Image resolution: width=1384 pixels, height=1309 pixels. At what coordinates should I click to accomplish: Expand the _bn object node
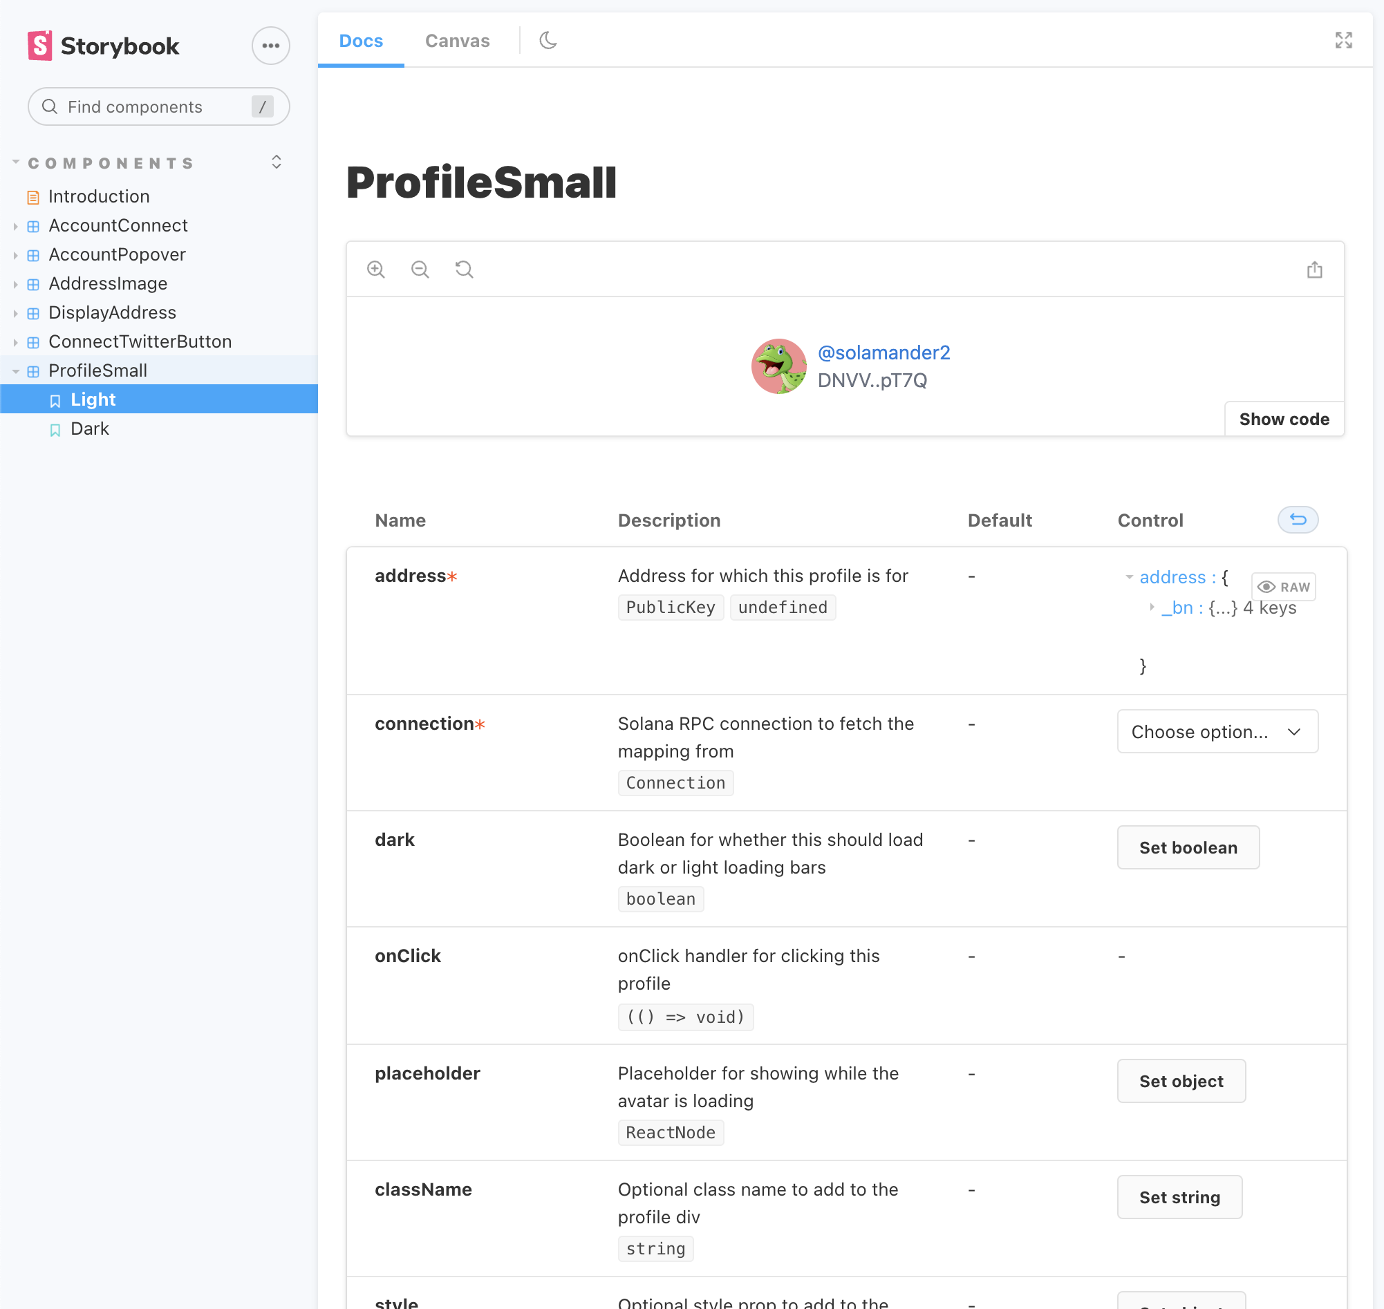tap(1152, 608)
